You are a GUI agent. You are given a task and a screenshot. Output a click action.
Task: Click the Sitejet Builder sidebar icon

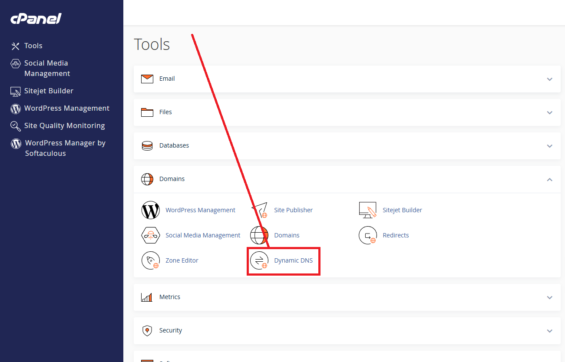pyautogui.click(x=16, y=91)
